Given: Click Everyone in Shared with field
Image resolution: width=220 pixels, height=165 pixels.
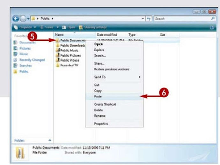Looking at the screenshot, I should (89, 153).
